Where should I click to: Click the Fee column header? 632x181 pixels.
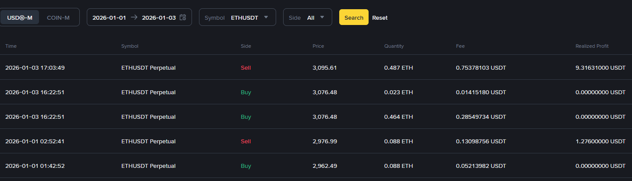tap(460, 46)
